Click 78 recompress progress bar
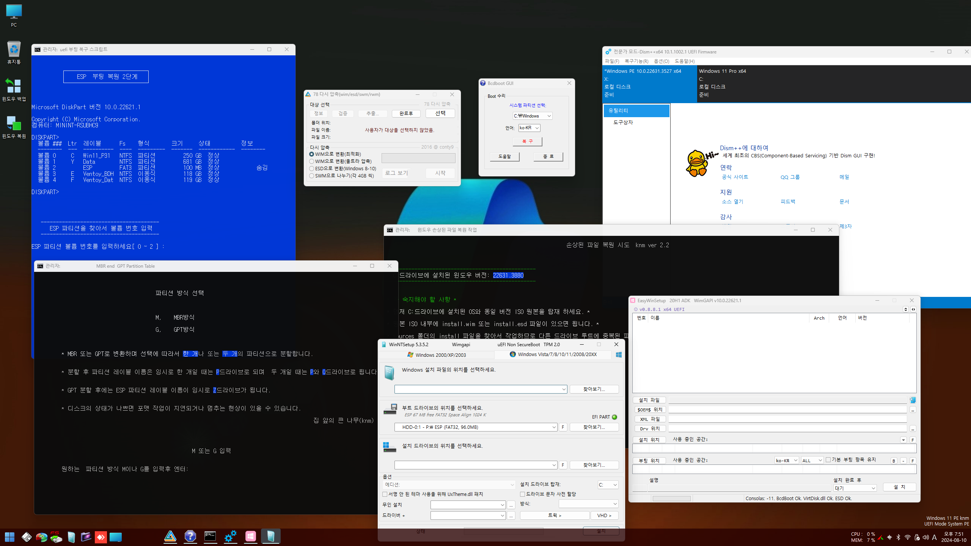971x546 pixels. point(418,158)
